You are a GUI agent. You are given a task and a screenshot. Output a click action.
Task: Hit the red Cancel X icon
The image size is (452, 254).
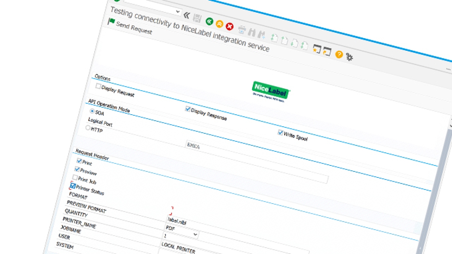coord(230,26)
